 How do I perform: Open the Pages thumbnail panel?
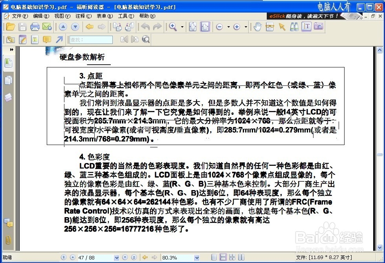[8, 80]
